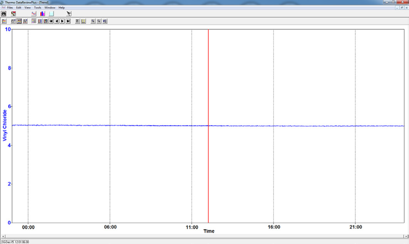The image size is (409, 244).
Task: Click the second magnifier zoom icon
Action: coord(99,21)
